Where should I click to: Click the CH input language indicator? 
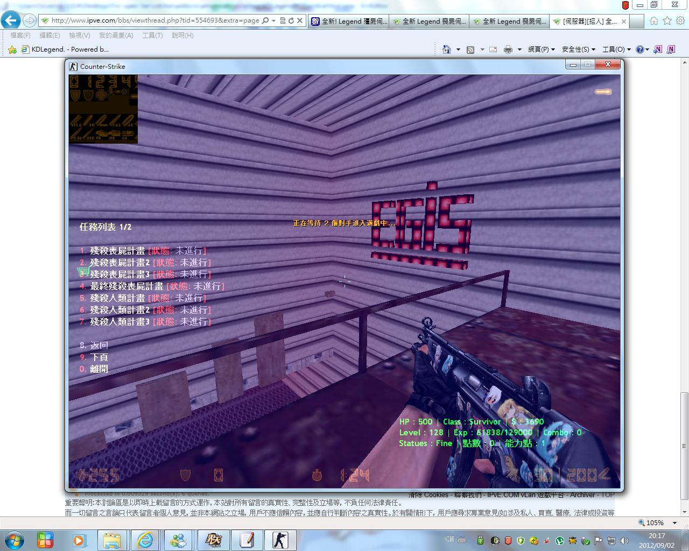click(x=449, y=539)
